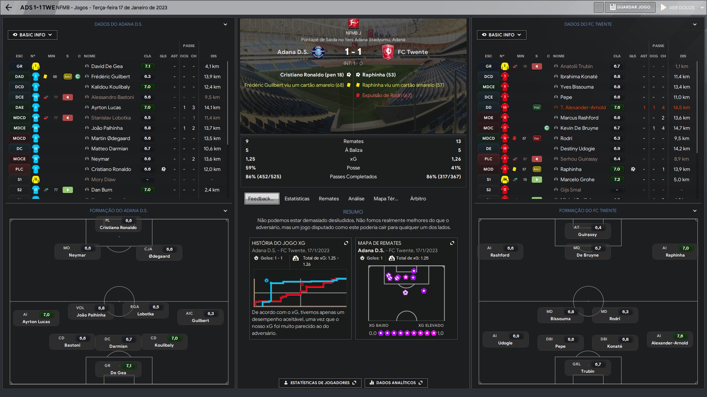The image size is (707, 397).
Task: Click the Ver Golos play button
Action: 677,7
